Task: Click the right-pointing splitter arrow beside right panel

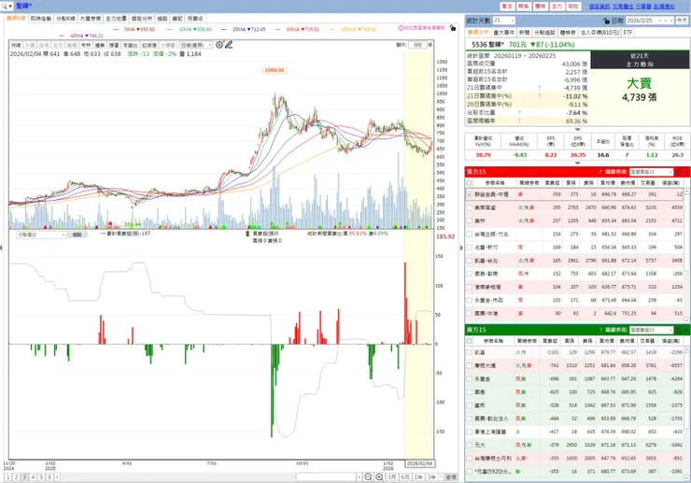Action: click(x=461, y=248)
